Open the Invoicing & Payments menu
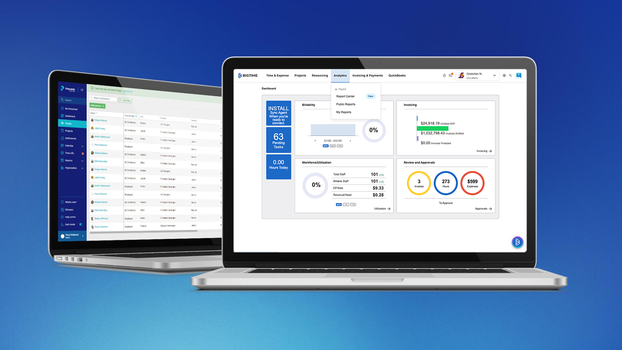This screenshot has height=350, width=622. (368, 76)
